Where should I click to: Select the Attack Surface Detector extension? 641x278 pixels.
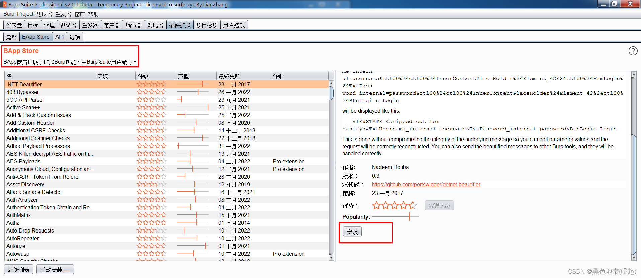[167, 192]
